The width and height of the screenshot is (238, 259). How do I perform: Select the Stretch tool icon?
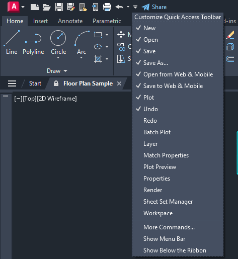[121, 59]
